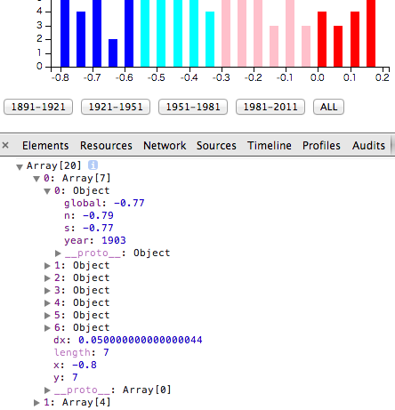
Task: Click the length: 7 property
Action: point(82,352)
